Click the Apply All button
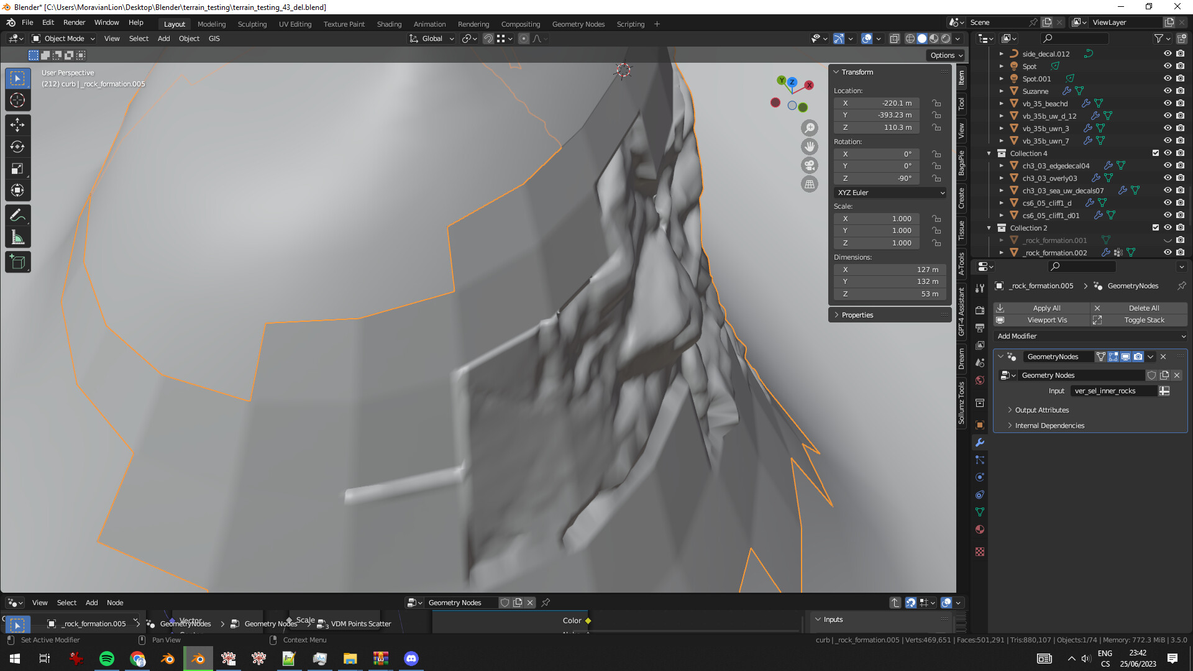 point(1042,308)
